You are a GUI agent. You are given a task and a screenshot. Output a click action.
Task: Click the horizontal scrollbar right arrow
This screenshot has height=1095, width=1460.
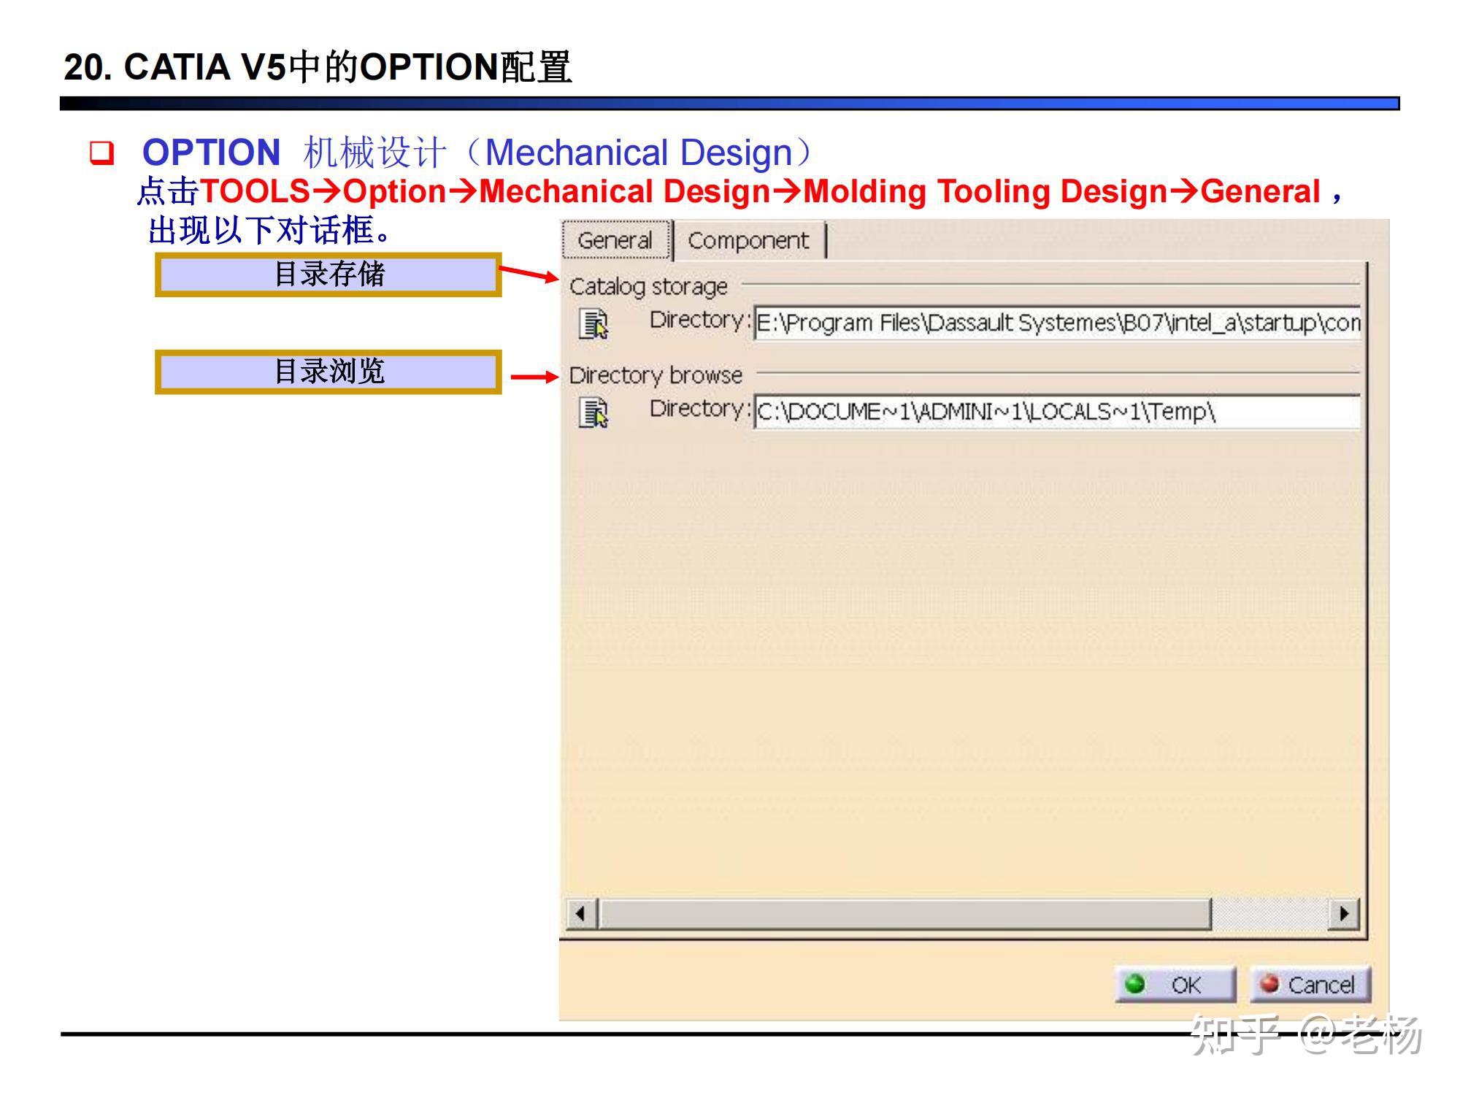(x=1343, y=913)
